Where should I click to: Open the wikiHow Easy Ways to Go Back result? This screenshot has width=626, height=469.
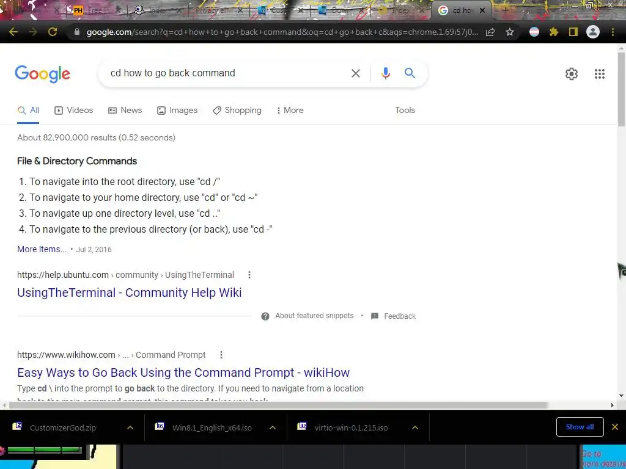[x=183, y=373]
